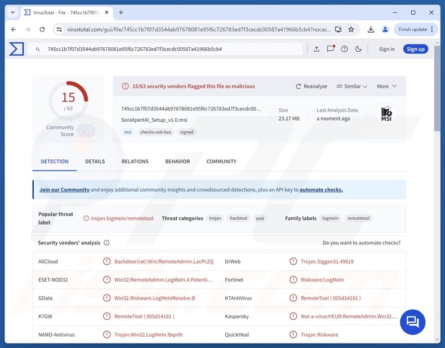Viewport: 445px width, 348px height.
Task: Reload the page
Action: pos(42,29)
